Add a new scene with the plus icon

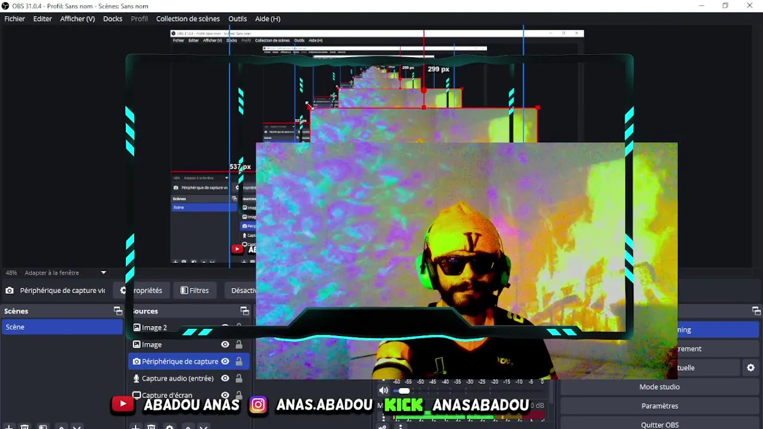pos(9,427)
